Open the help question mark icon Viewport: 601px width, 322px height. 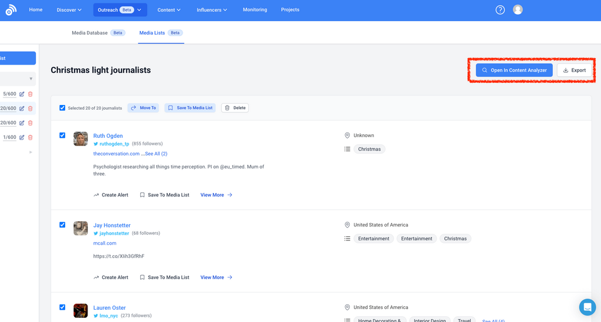coord(500,10)
